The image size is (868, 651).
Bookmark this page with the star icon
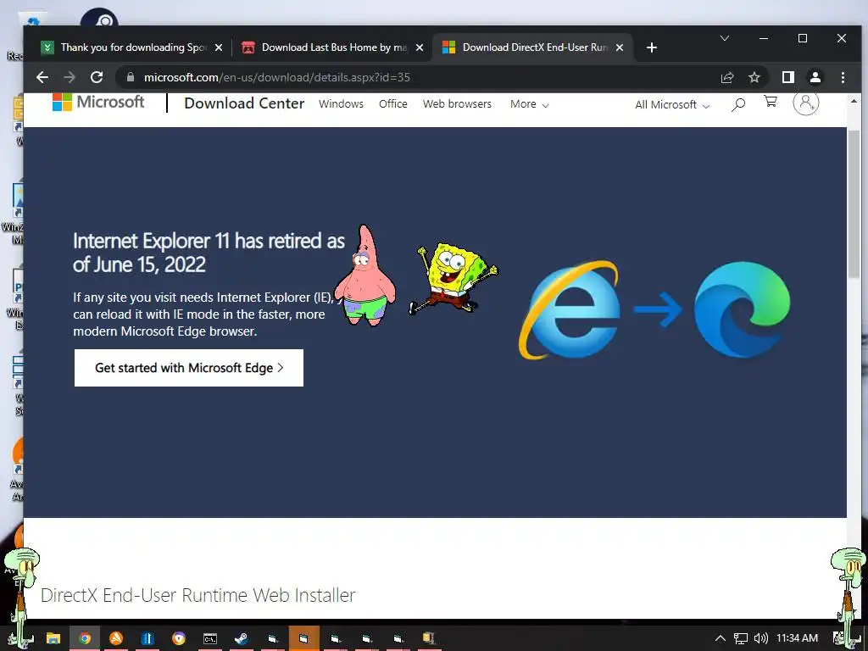754,77
